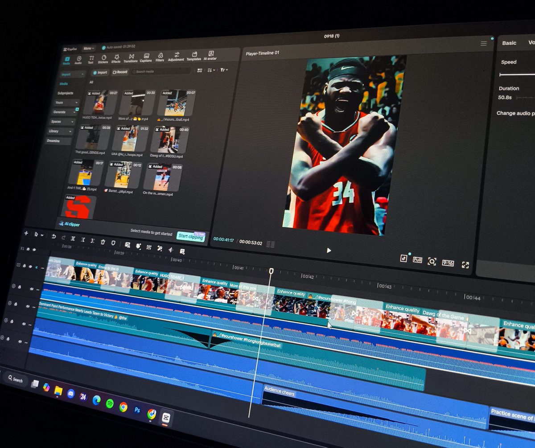Click the Record button

[x=120, y=72]
